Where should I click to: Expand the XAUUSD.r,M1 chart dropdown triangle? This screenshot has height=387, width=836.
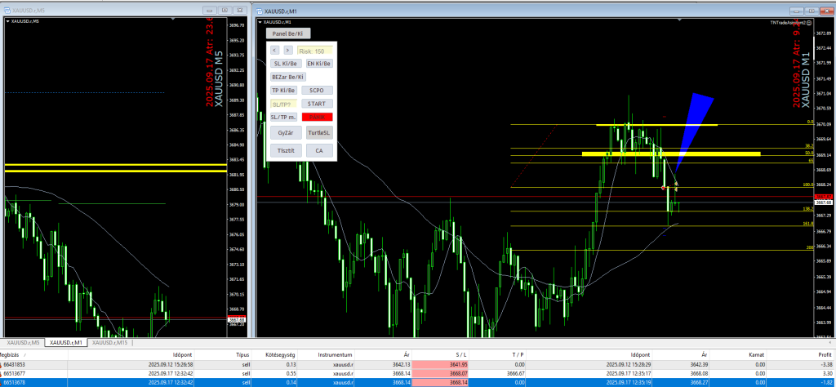point(262,22)
